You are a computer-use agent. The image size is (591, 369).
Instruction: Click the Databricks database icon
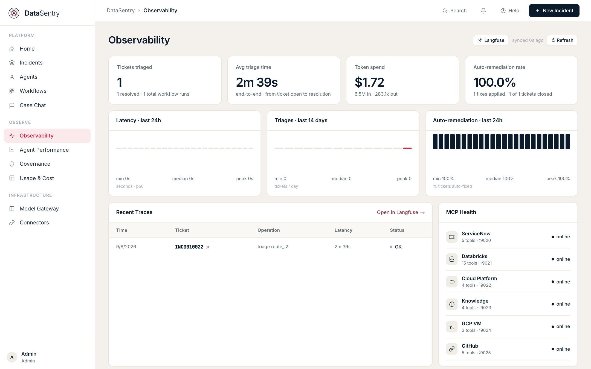click(x=452, y=259)
